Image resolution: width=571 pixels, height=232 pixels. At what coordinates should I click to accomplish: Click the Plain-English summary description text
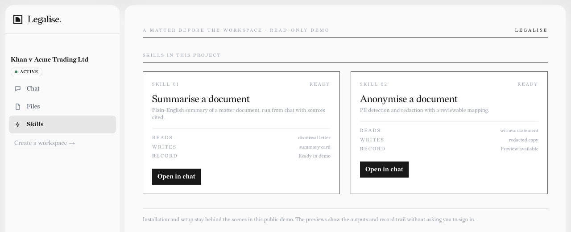[x=239, y=114]
